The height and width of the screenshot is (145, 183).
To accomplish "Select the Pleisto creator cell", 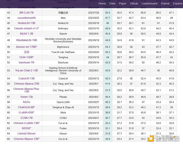I will 63,97.
